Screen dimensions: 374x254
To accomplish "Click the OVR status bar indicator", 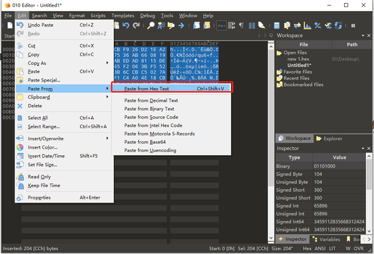I will coord(358,249).
